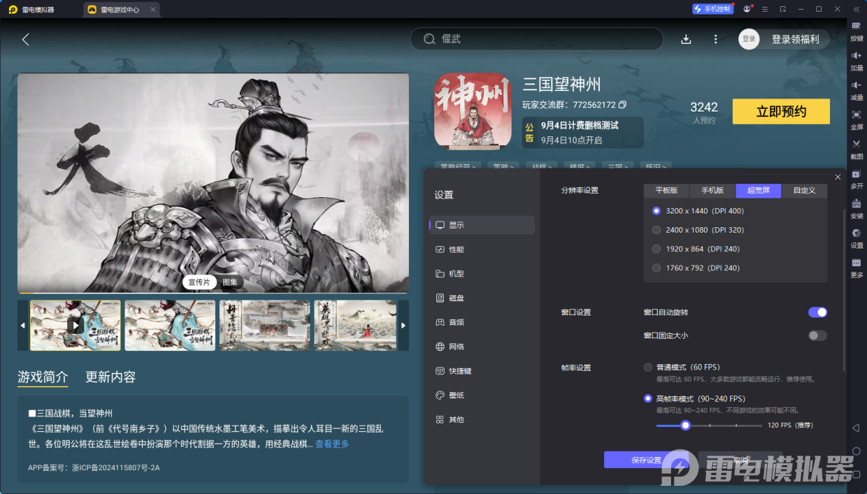Select 3200 x 1440 (DPI 400) resolution

[657, 211]
